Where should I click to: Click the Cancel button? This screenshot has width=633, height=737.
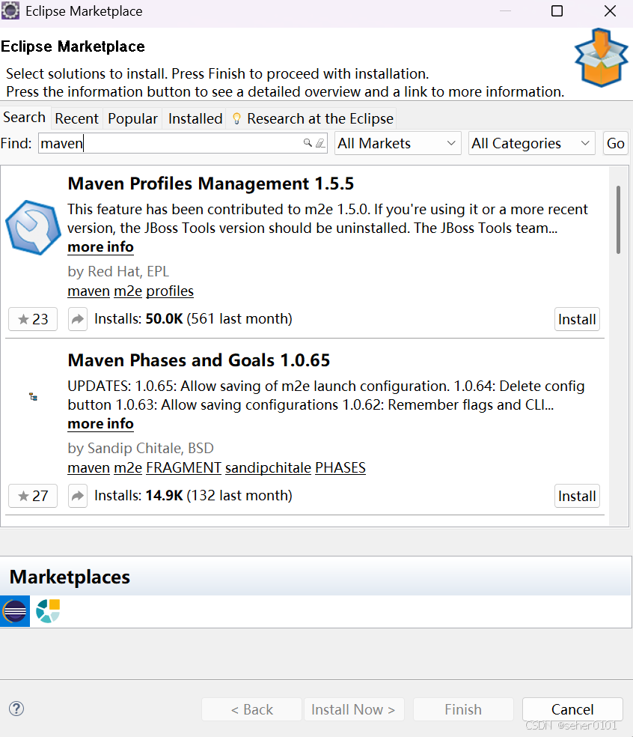click(572, 709)
